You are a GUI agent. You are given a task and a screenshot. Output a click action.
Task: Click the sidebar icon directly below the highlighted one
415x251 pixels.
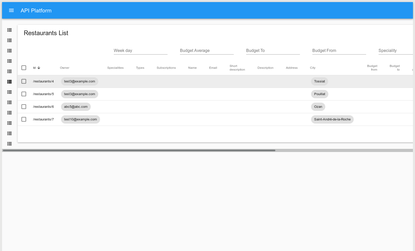9,92
